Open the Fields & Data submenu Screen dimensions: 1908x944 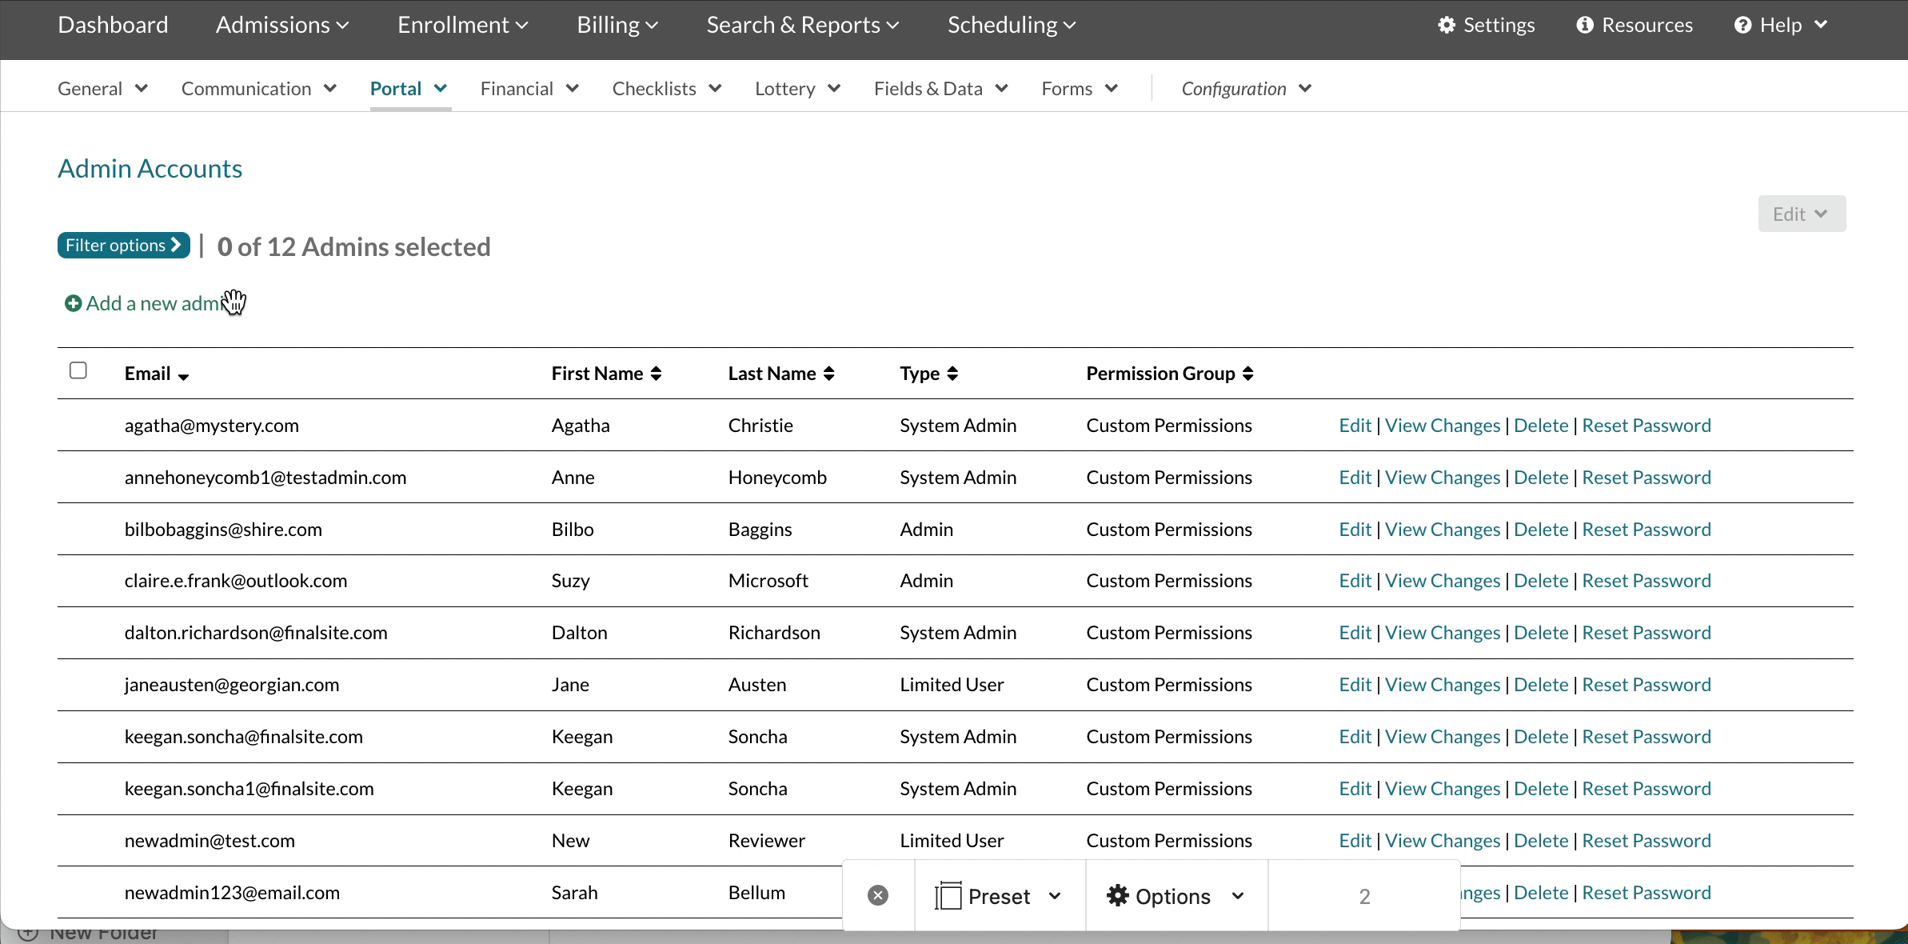[x=940, y=89]
